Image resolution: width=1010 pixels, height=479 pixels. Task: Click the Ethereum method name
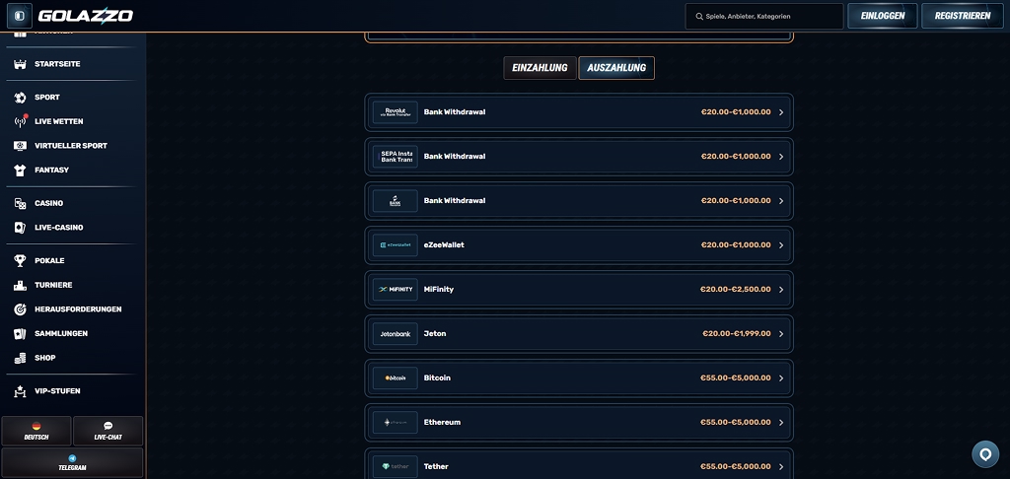pos(442,423)
